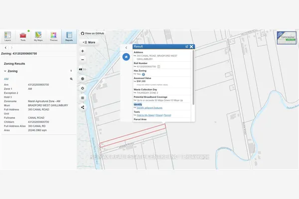Click Identify adjacent features link
This screenshot has width=299, height=199.
point(149,108)
